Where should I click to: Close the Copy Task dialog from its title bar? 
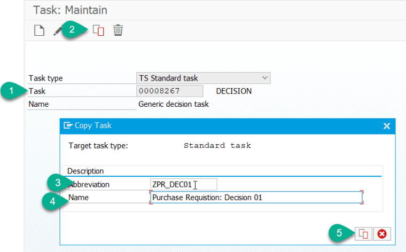click(x=387, y=125)
